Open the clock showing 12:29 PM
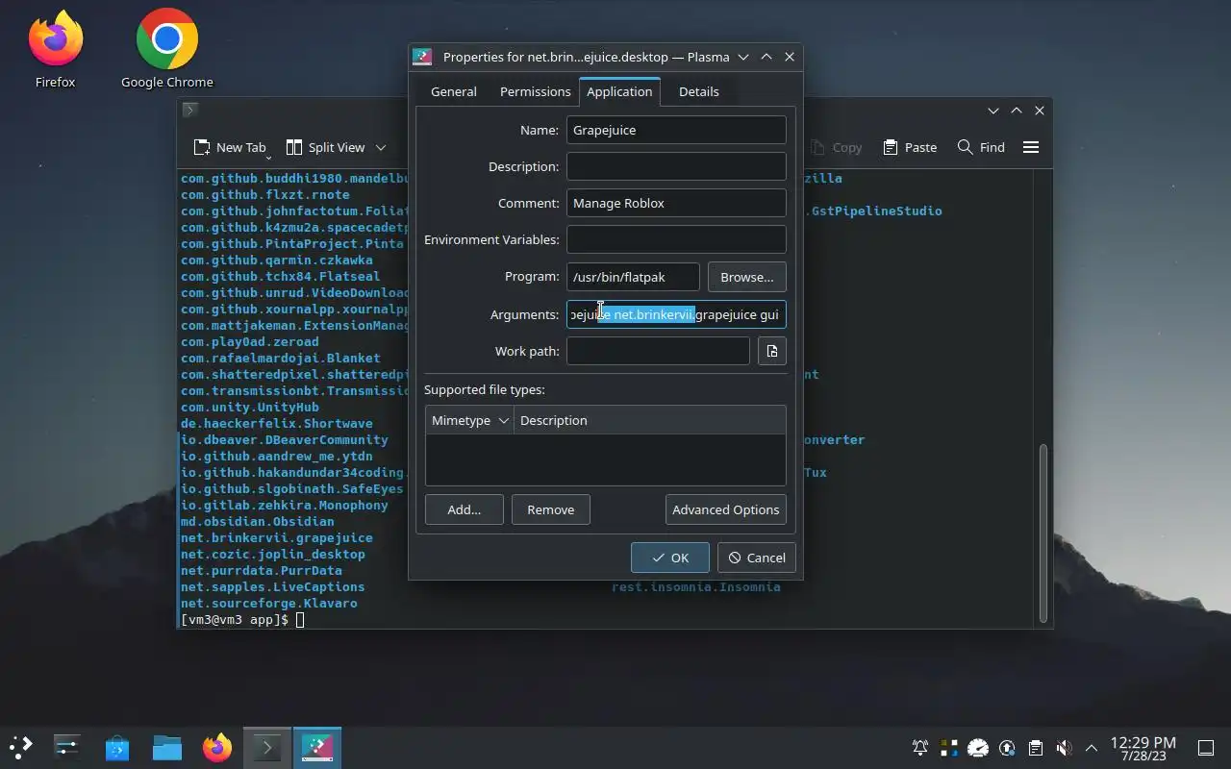Image resolution: width=1231 pixels, height=769 pixels. (1143, 748)
